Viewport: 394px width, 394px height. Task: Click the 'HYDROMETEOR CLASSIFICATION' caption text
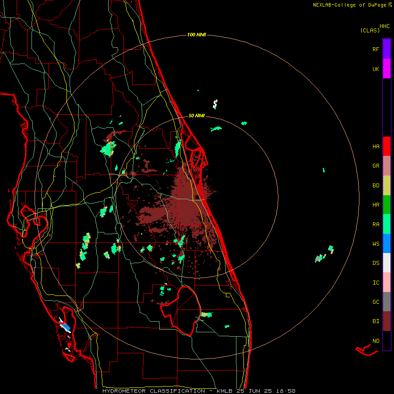click(x=154, y=391)
